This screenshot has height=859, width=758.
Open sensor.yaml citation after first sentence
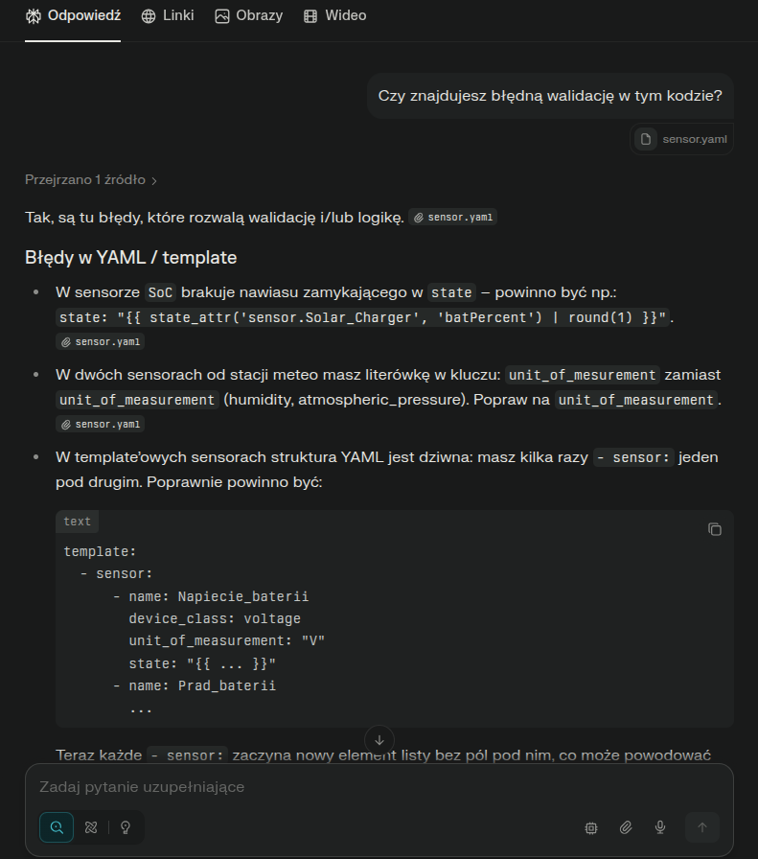pos(453,218)
